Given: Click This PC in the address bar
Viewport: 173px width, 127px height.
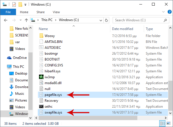Looking at the screenshot, I should tap(47, 20).
